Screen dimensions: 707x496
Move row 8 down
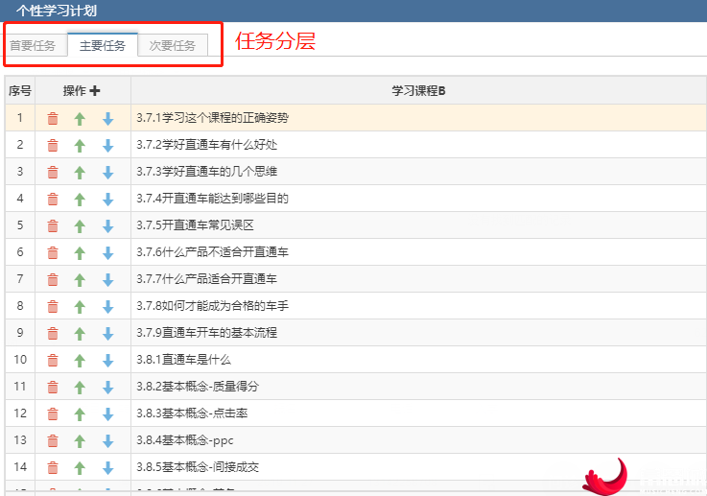click(107, 307)
